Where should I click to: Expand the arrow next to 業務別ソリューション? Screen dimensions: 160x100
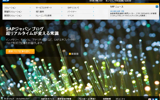coord(30,15)
